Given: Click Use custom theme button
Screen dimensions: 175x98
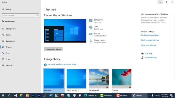Looking at the screenshot, I should click(53, 49).
